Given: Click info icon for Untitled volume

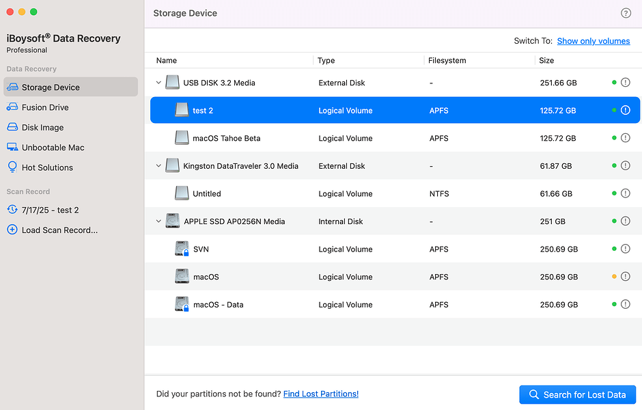Looking at the screenshot, I should tap(625, 193).
